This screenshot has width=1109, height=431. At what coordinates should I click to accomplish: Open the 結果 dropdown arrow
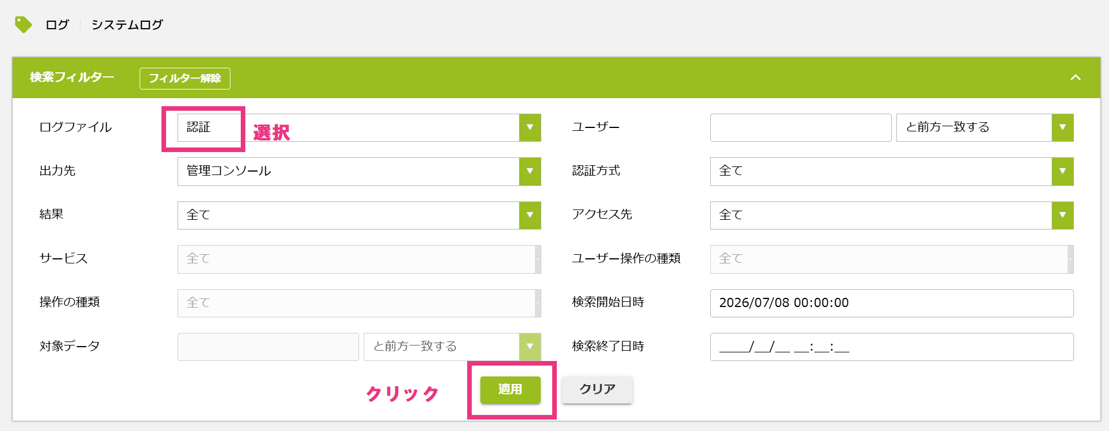pyautogui.click(x=530, y=215)
